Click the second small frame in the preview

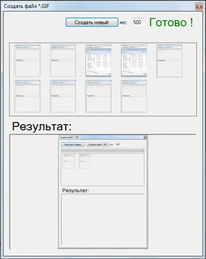pyautogui.click(x=85, y=161)
